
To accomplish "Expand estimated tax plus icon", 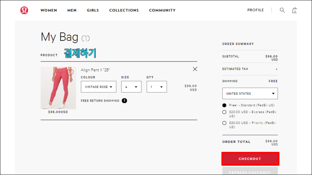I will (x=276, y=69).
